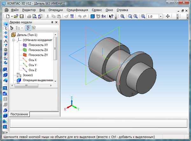The height and width of the screenshot is (141, 191).
Task: Open Print Preview icon
Action: click(35, 16)
